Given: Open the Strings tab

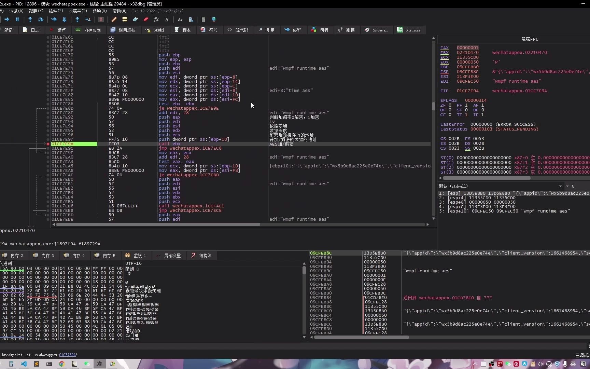Looking at the screenshot, I should pos(409,30).
